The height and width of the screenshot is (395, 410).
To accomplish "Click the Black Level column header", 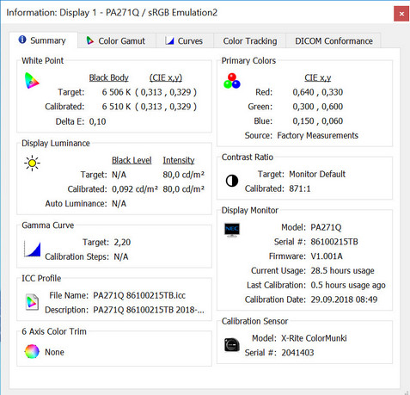I will [132, 160].
